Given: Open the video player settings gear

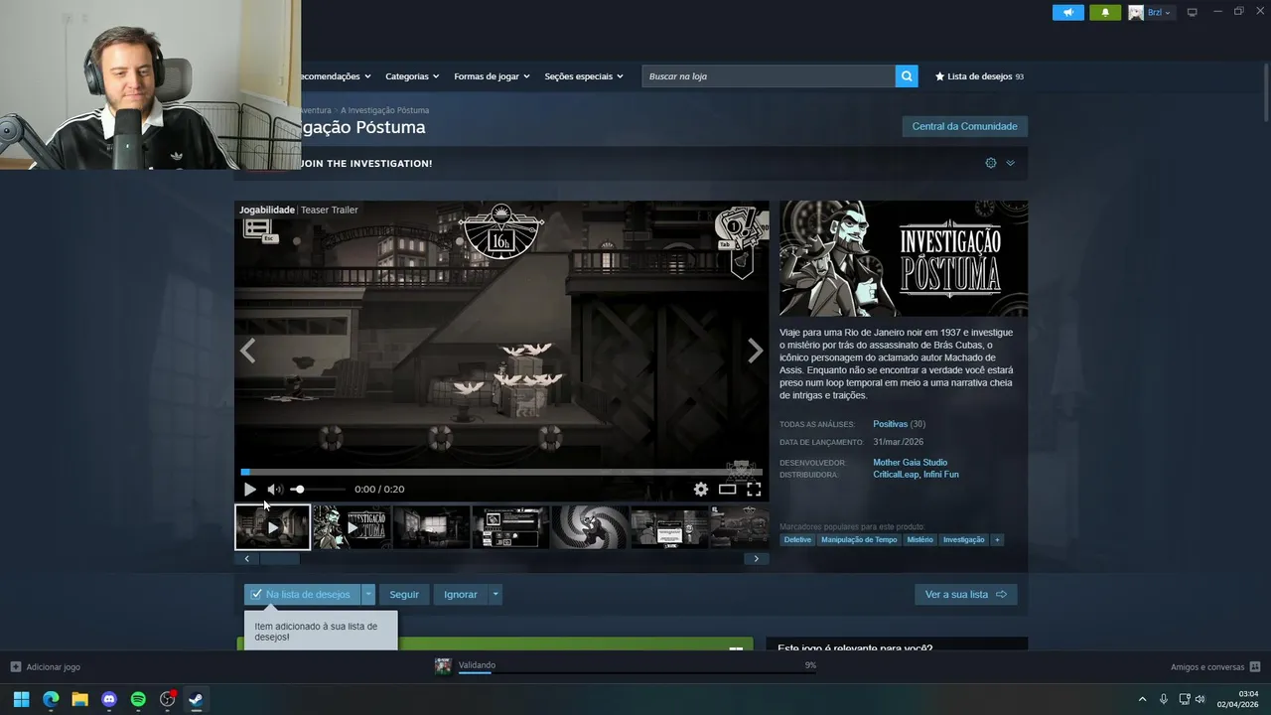Looking at the screenshot, I should click(701, 489).
